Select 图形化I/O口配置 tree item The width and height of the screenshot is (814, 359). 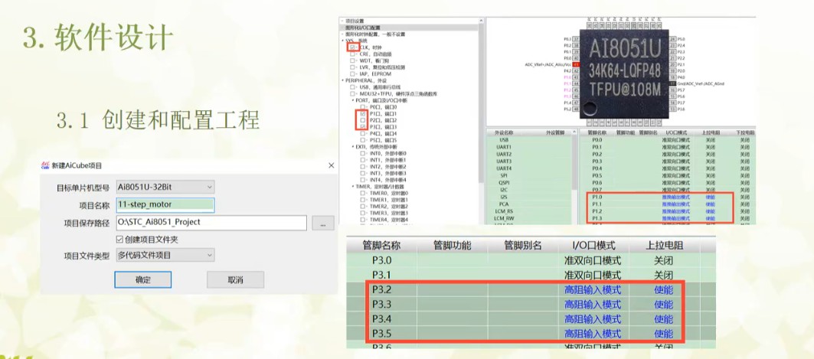click(363, 28)
